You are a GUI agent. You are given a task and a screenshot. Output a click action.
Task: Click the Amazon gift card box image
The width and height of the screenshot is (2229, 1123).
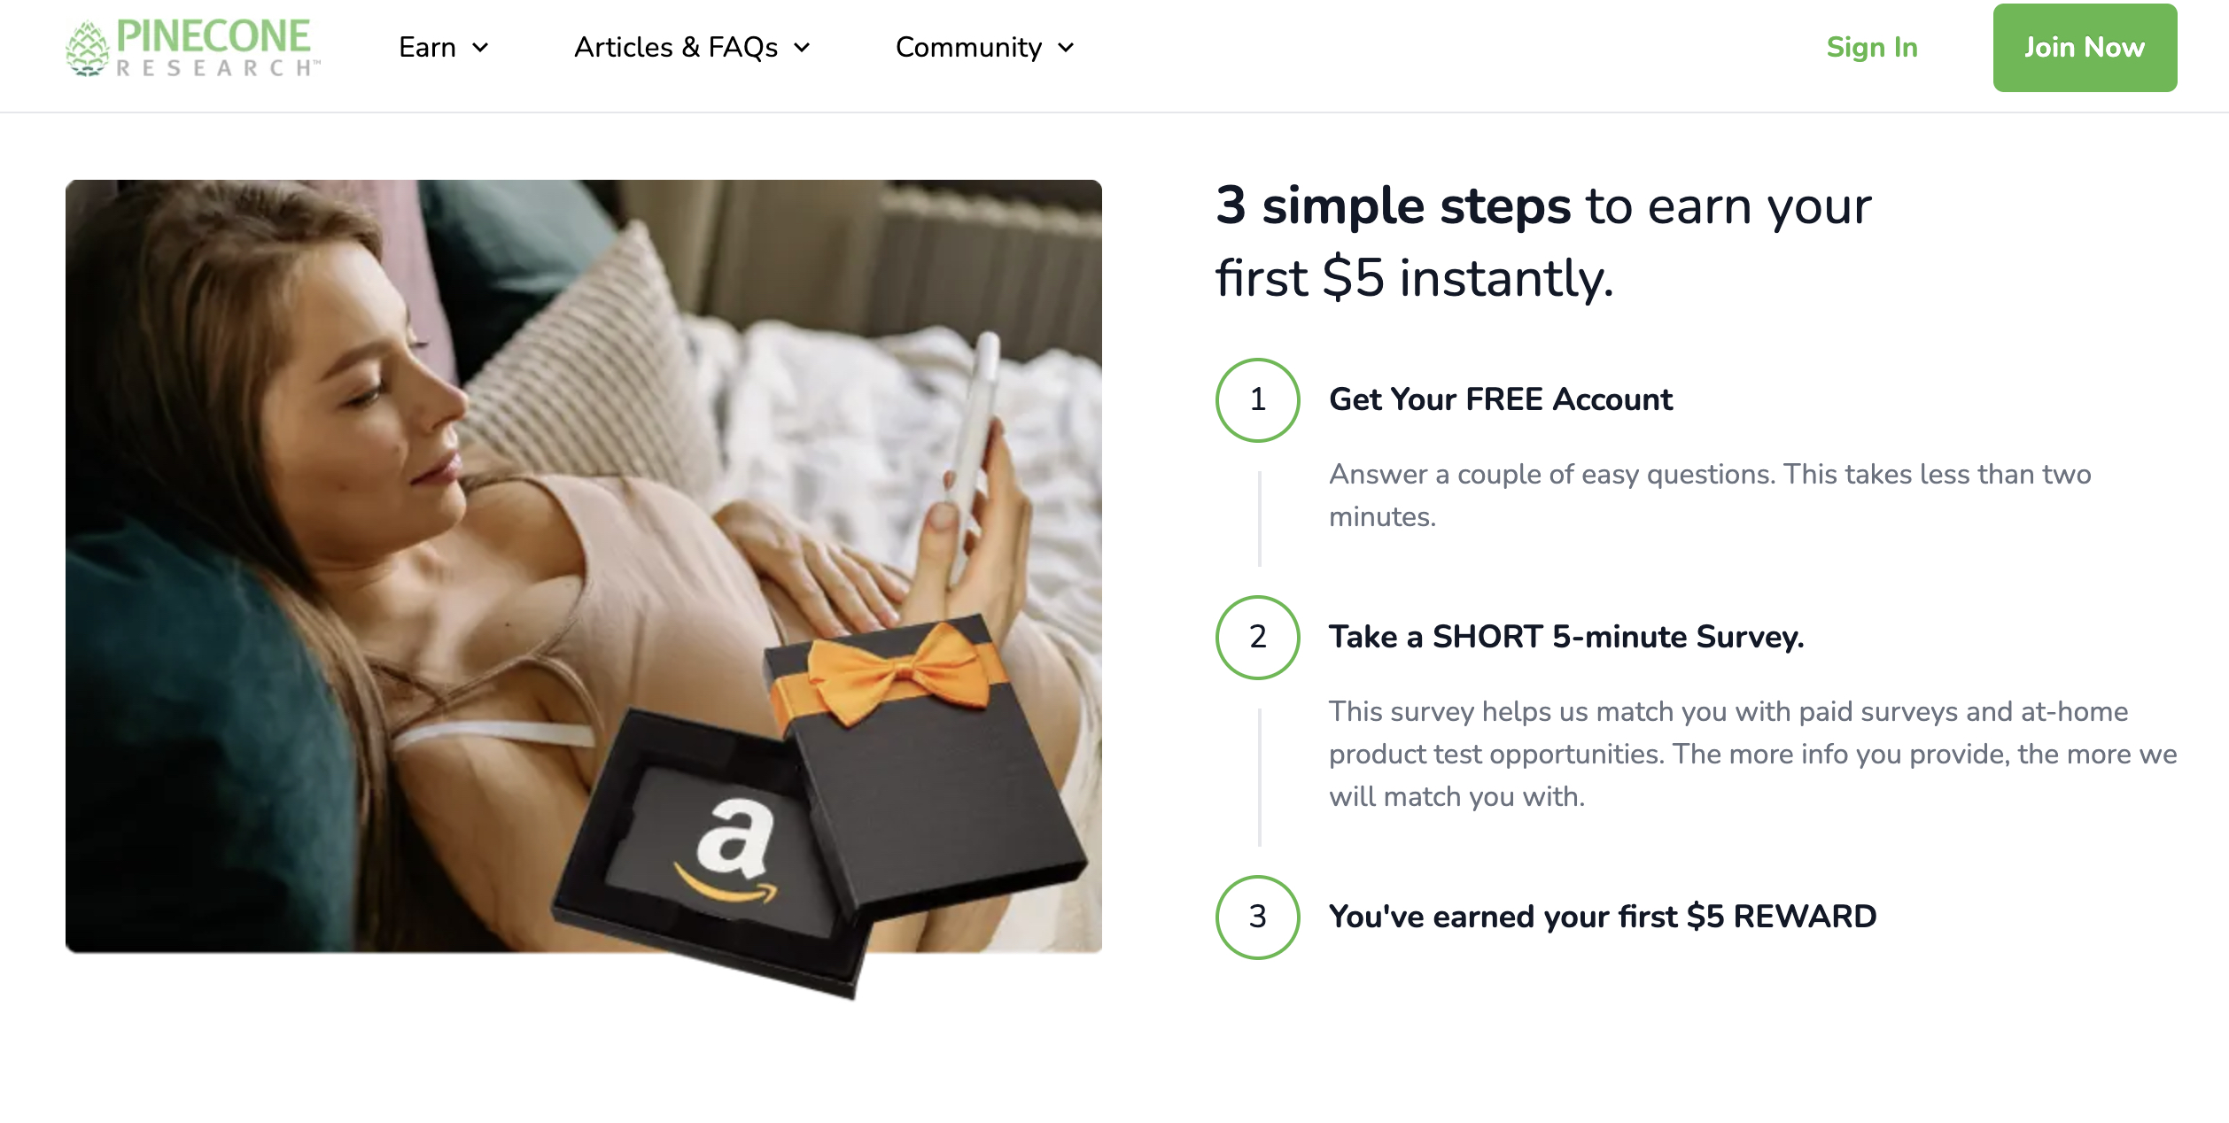(x=819, y=806)
